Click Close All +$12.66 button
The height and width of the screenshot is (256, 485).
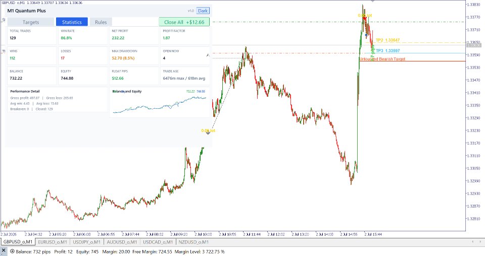(x=184, y=22)
